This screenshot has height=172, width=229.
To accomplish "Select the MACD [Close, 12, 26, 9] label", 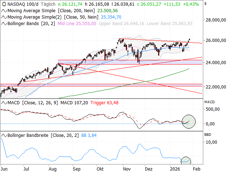I will coord(33,103).
